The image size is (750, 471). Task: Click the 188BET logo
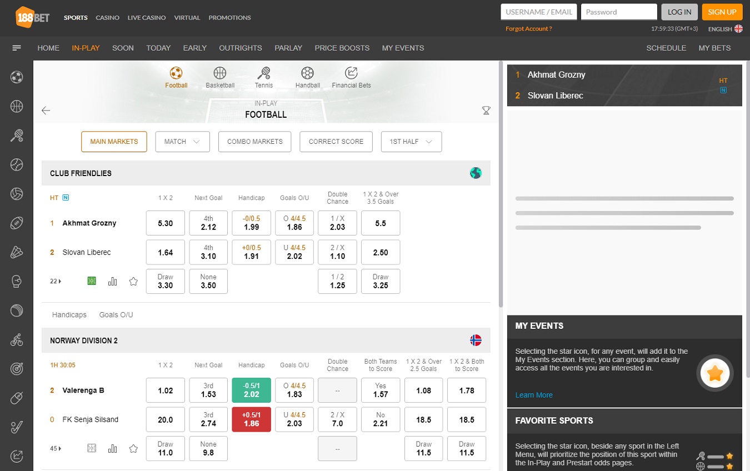tap(32, 16)
